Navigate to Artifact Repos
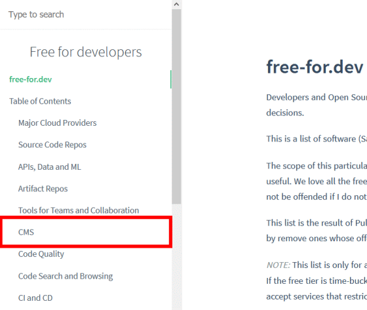367x310 pixels. 43,189
